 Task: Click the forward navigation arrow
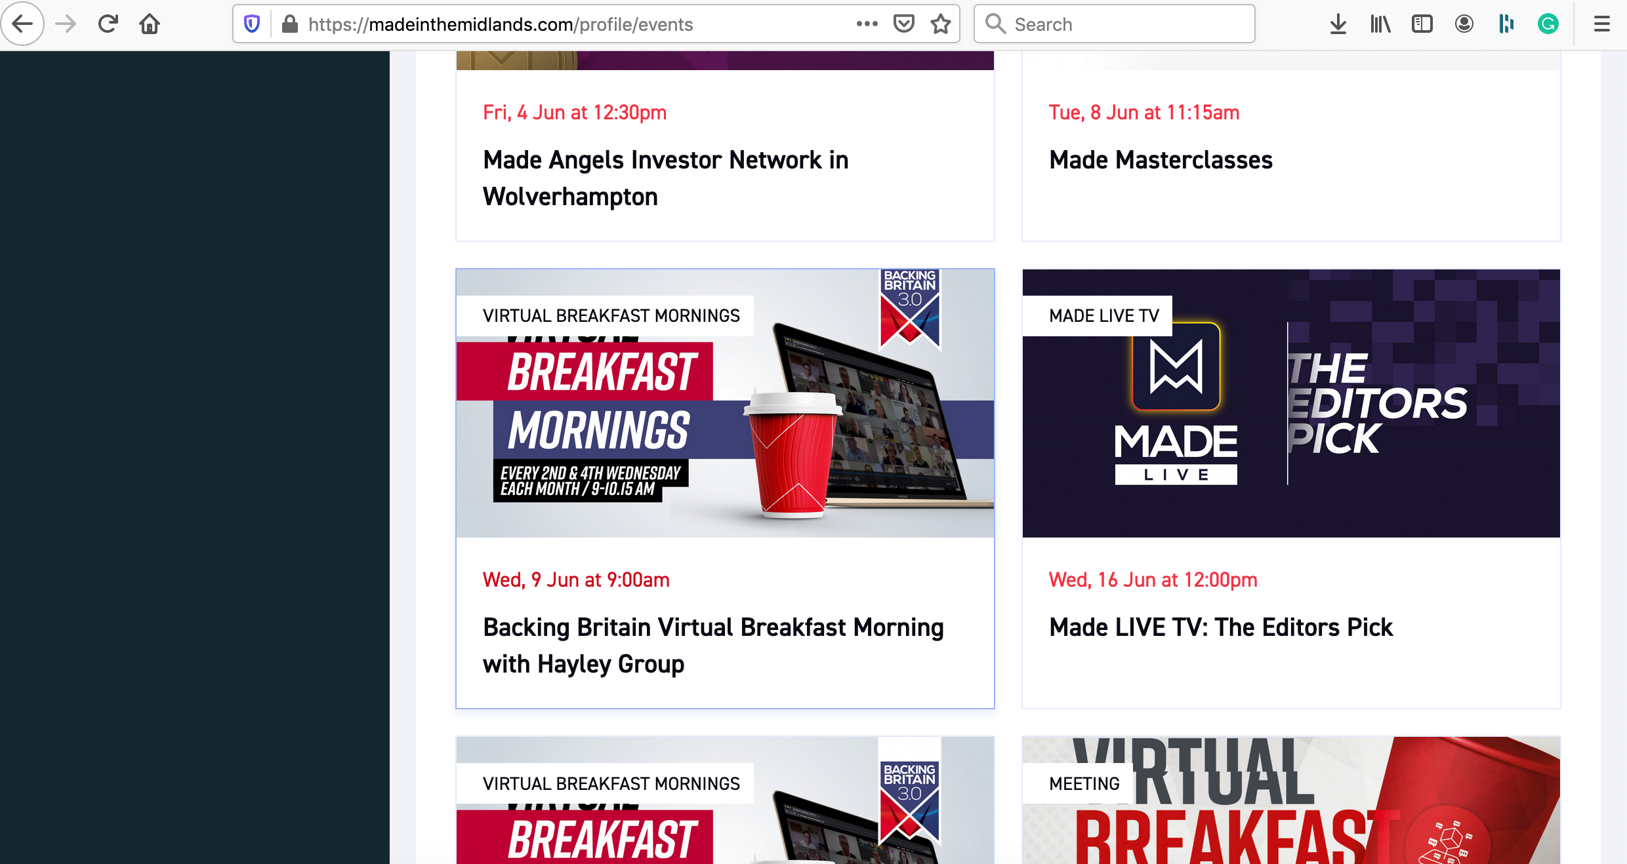click(x=66, y=24)
